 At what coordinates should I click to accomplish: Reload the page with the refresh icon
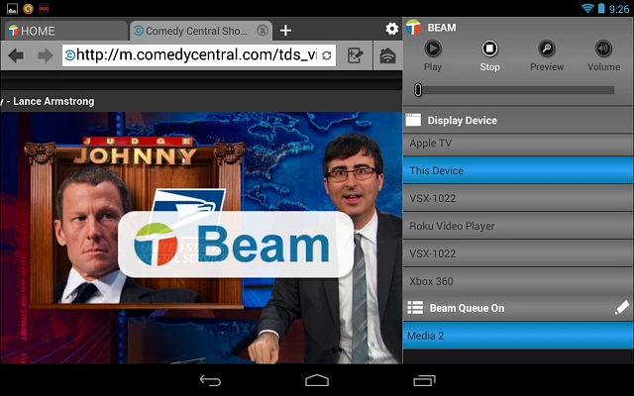[327, 55]
